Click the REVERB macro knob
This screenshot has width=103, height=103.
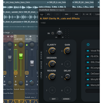(52, 77)
